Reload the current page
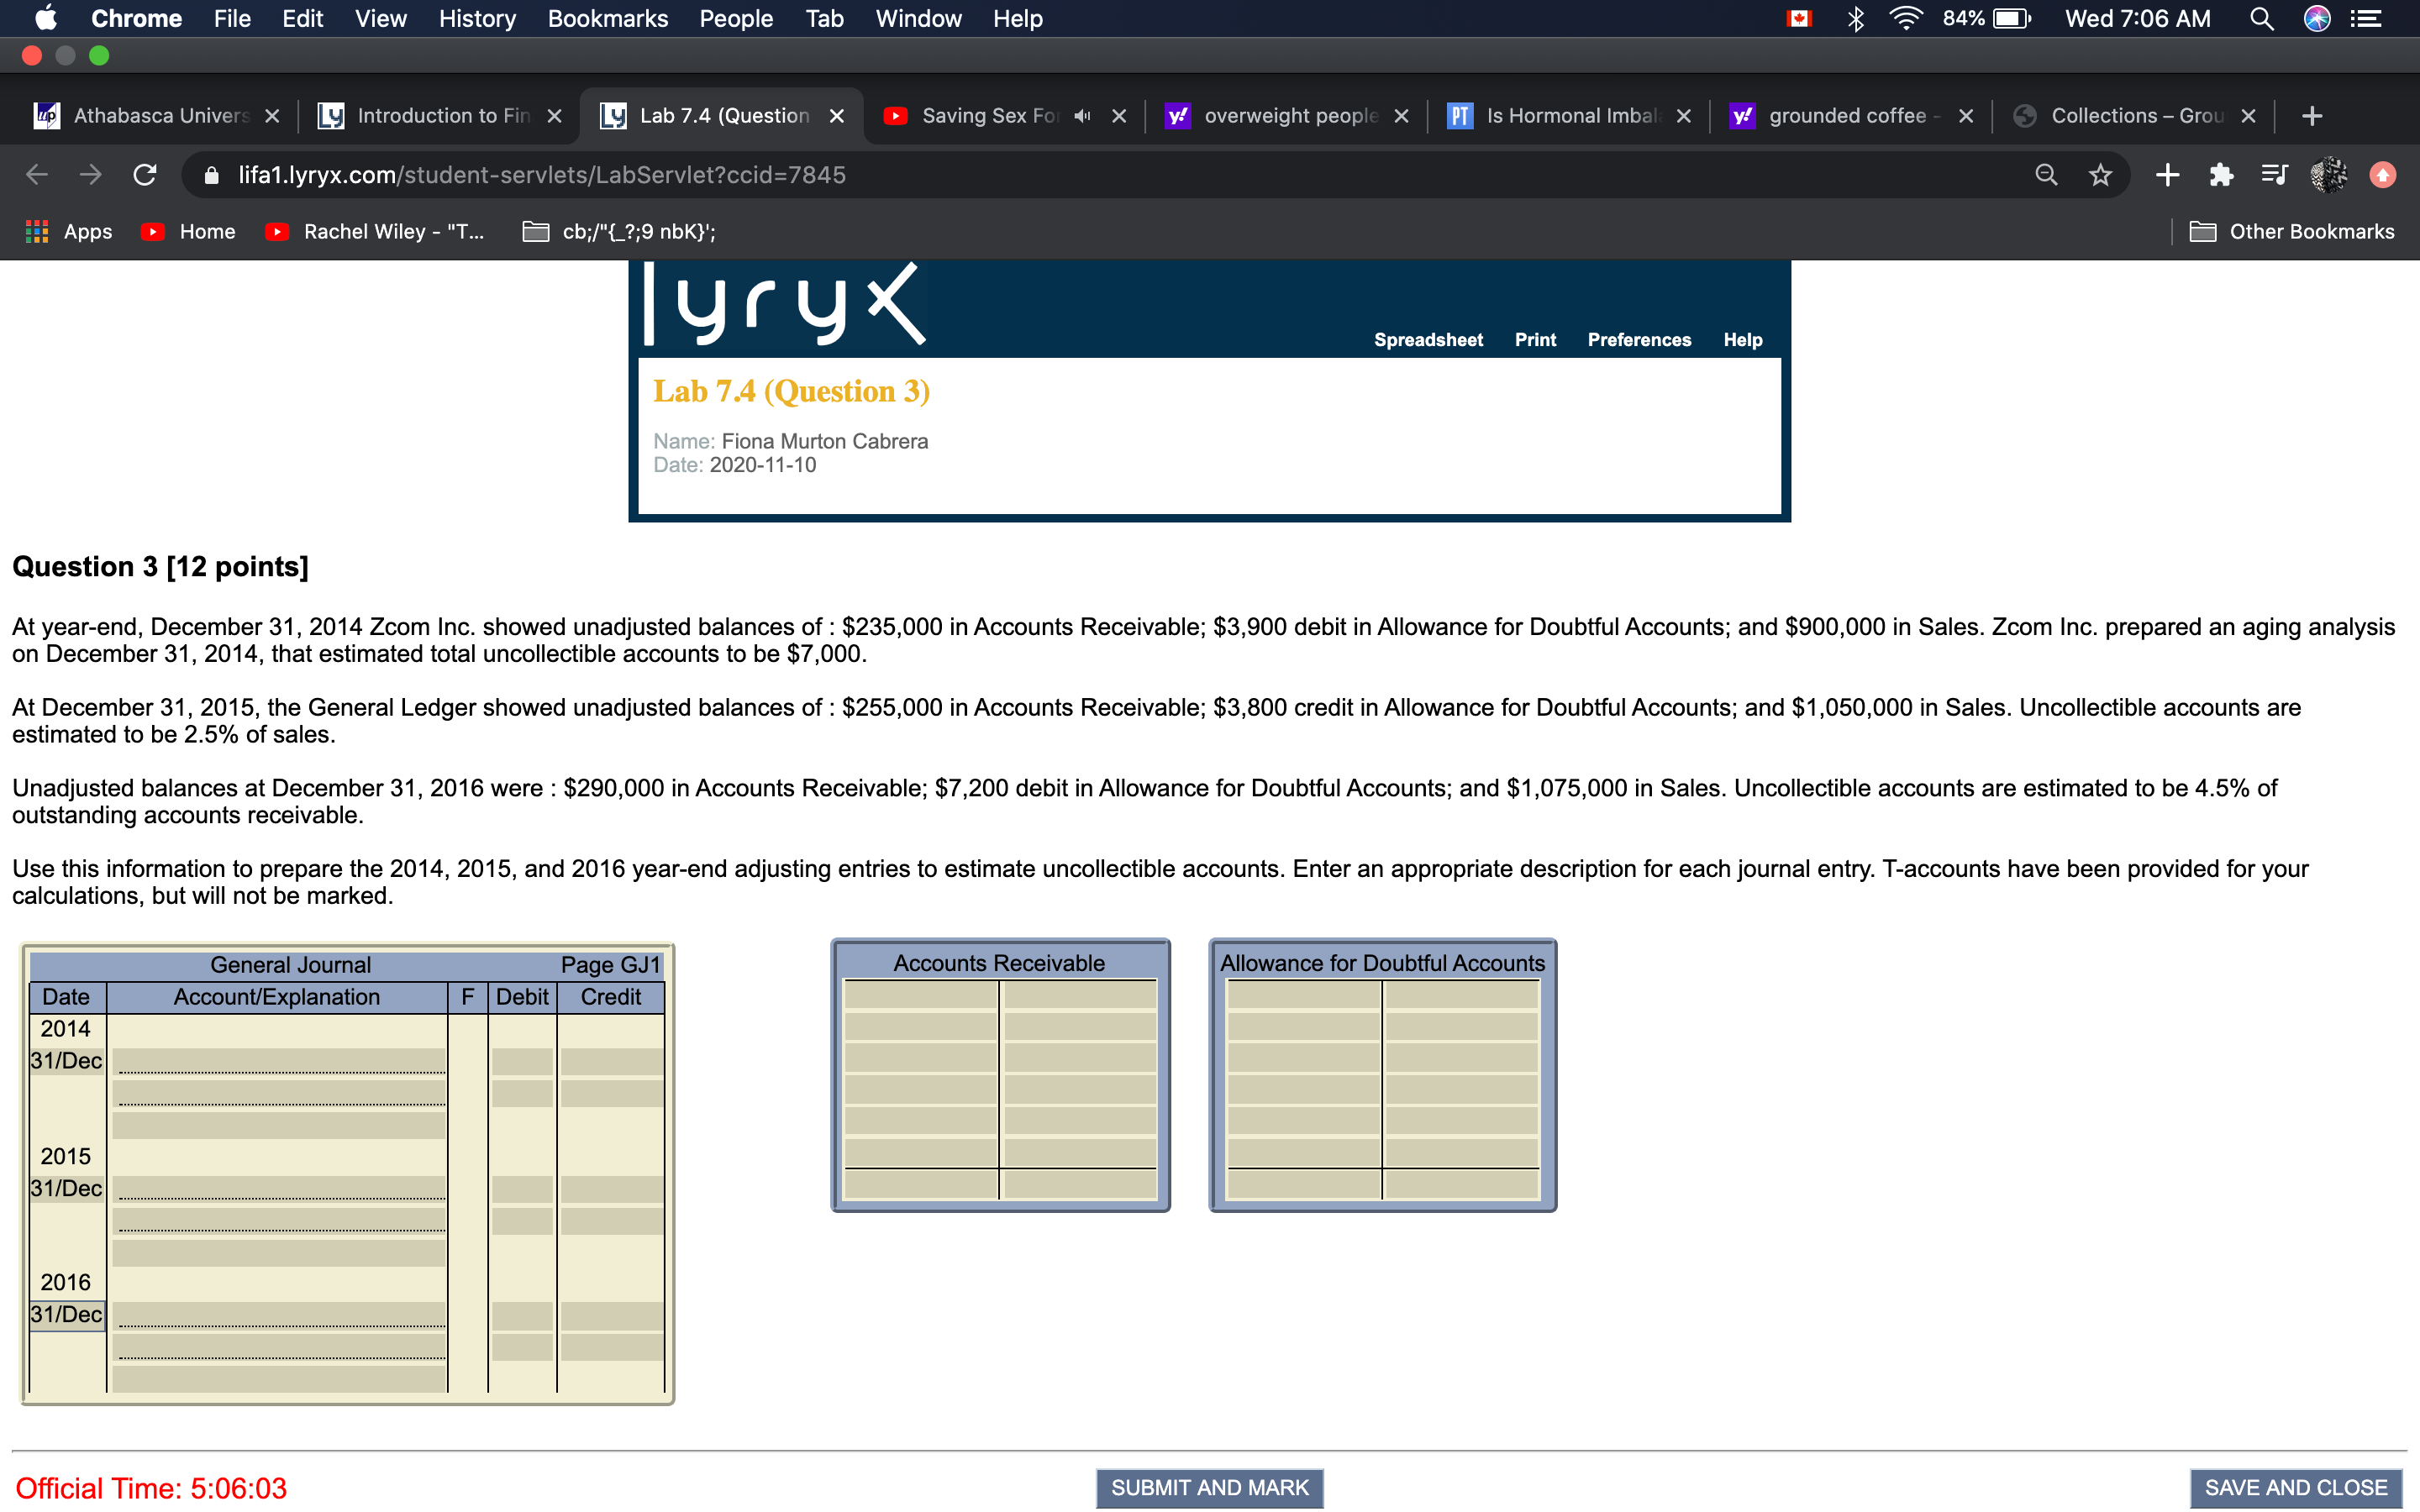The image size is (2420, 1512). [x=144, y=175]
